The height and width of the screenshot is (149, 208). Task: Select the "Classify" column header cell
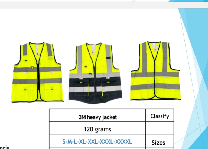click(x=160, y=116)
